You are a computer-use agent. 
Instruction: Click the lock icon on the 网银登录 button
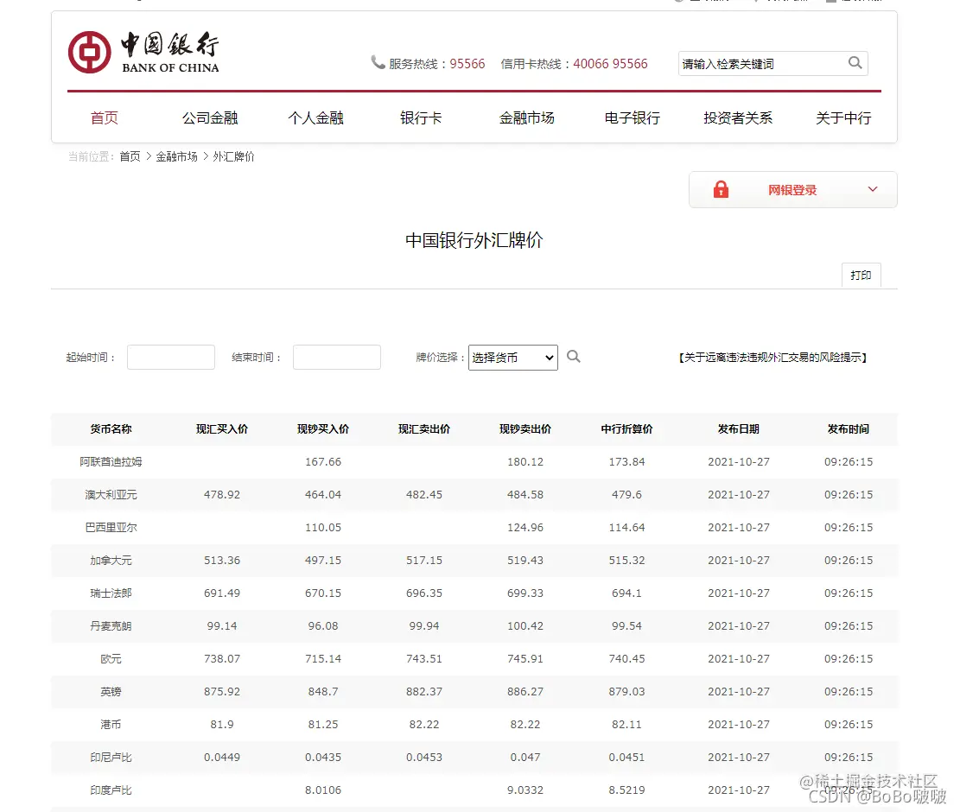(x=722, y=189)
